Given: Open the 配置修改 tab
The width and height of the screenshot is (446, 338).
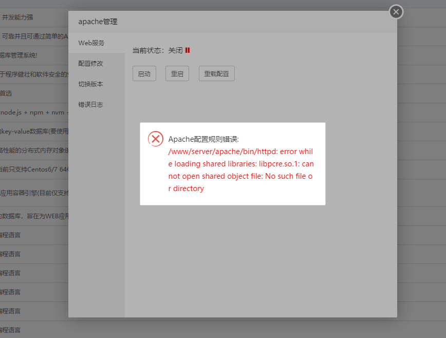Looking at the screenshot, I should click(97, 63).
